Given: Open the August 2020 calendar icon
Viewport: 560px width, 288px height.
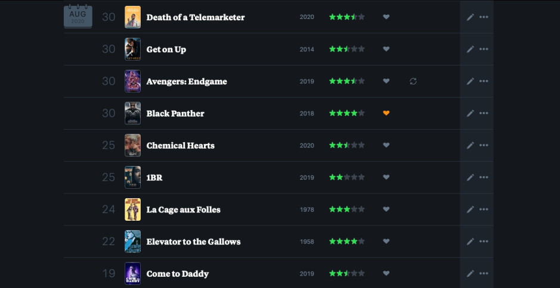Looking at the screenshot, I should pyautogui.click(x=78, y=16).
